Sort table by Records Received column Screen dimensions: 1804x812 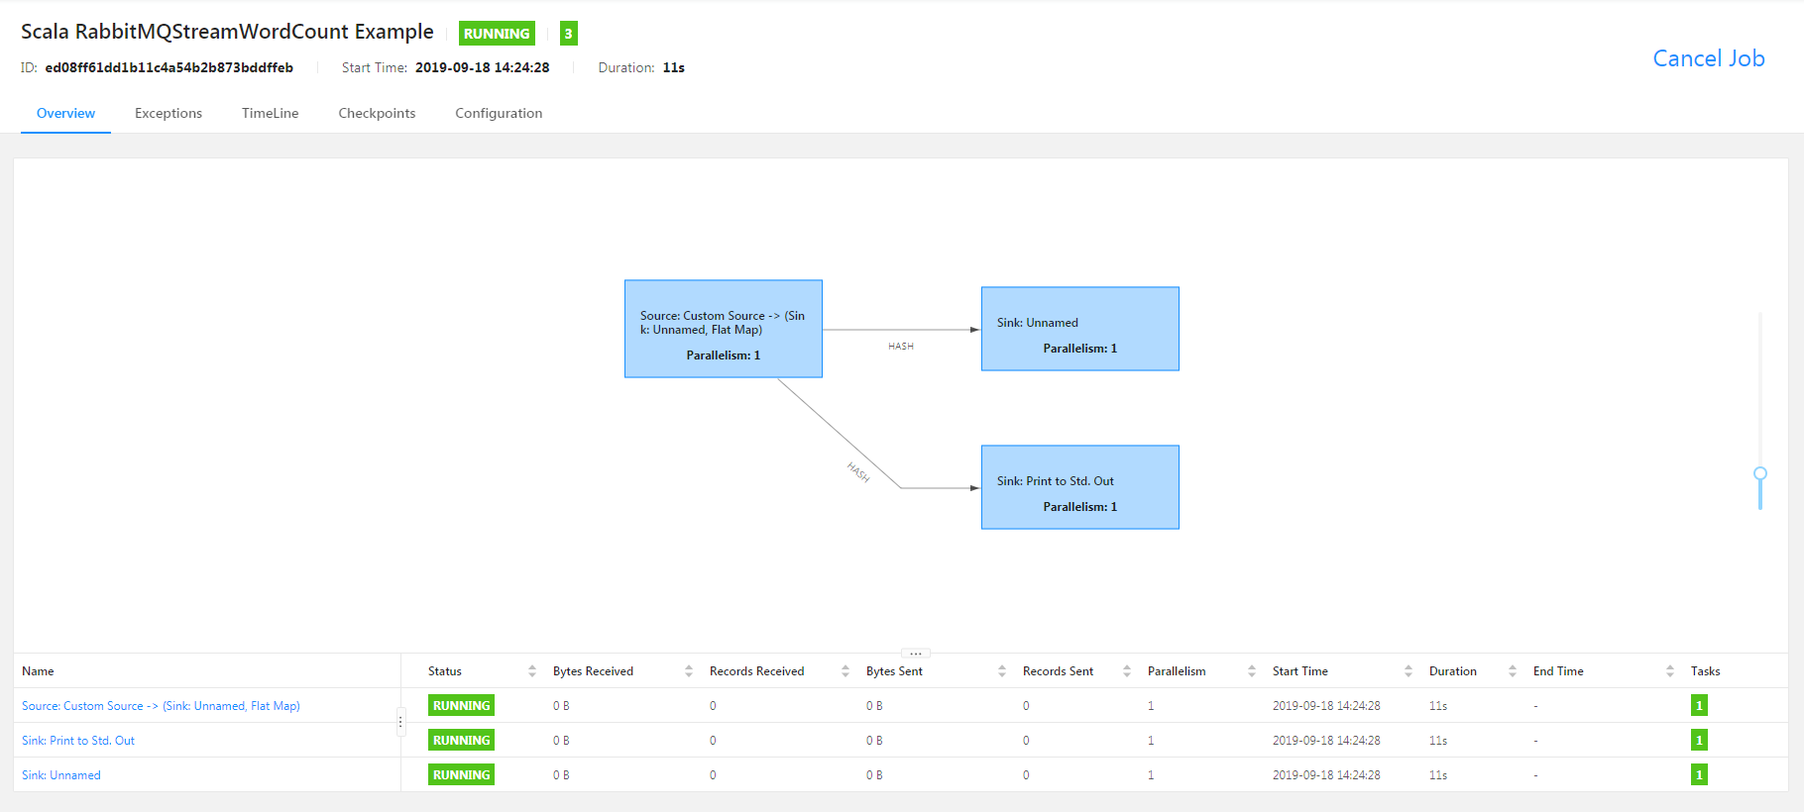[756, 671]
